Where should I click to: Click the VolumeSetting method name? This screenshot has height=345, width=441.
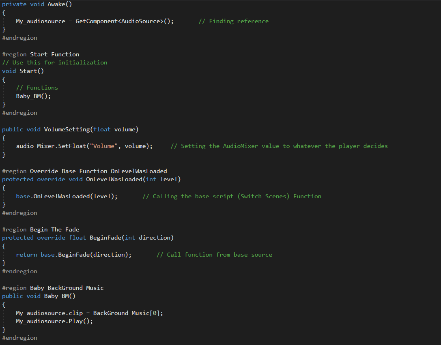tap(67, 129)
